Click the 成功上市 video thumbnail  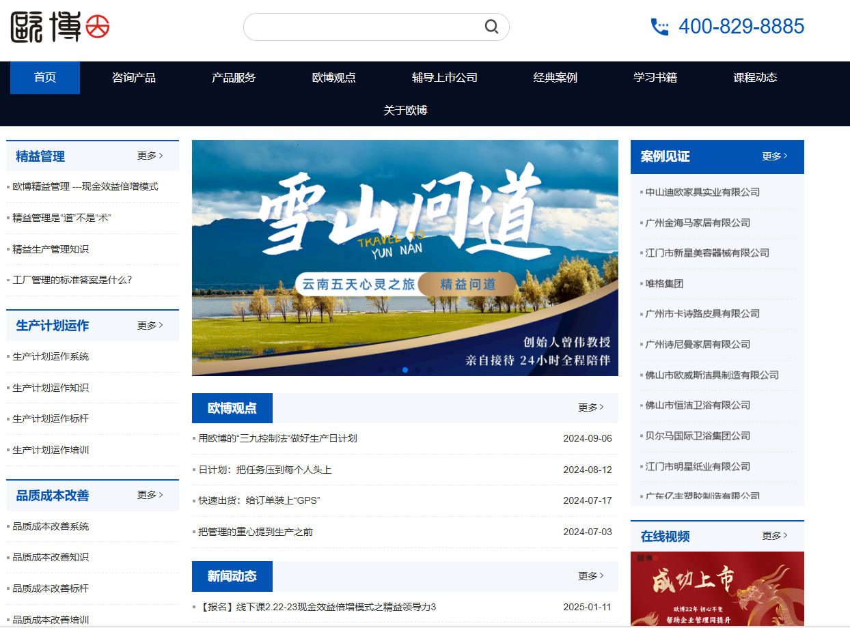pyautogui.click(x=717, y=590)
